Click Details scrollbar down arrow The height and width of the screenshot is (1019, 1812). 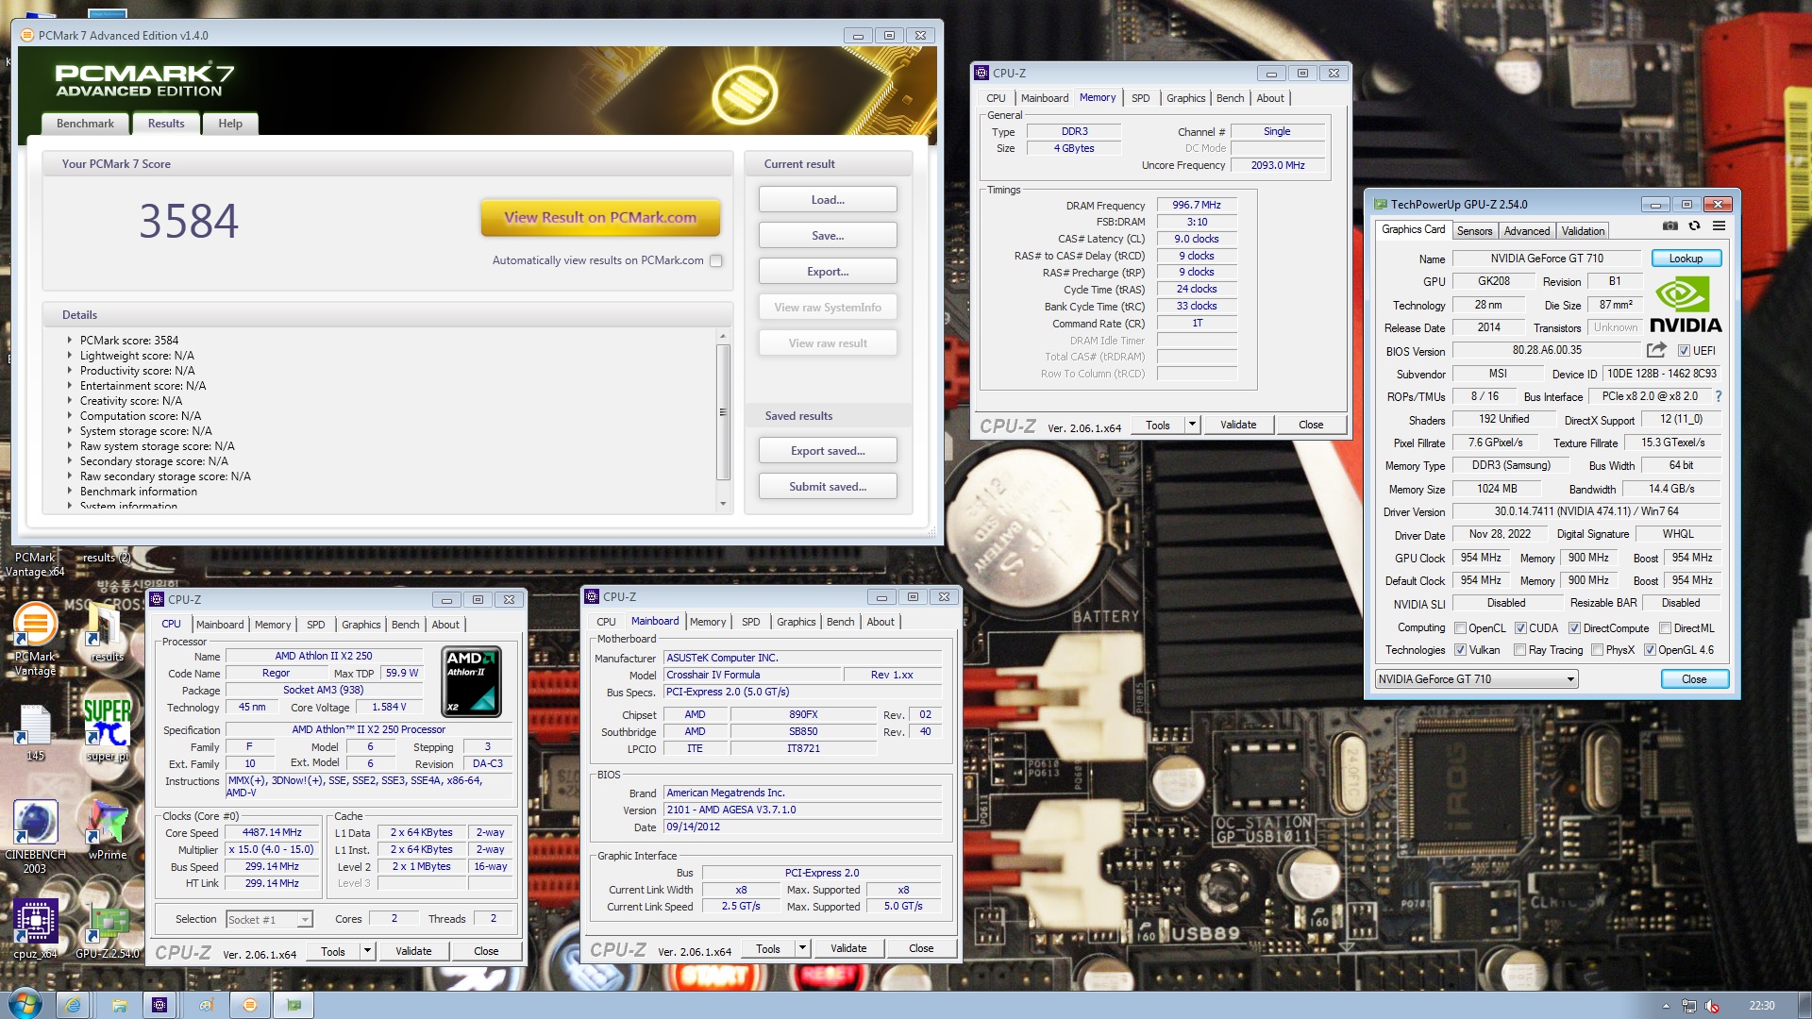pos(723,504)
